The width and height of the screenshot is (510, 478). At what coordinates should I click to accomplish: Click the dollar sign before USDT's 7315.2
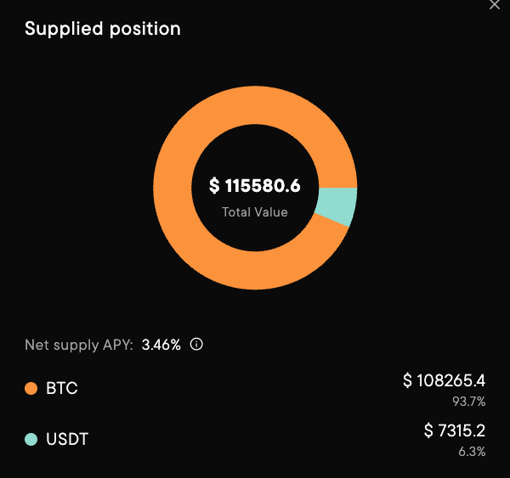[x=428, y=430]
